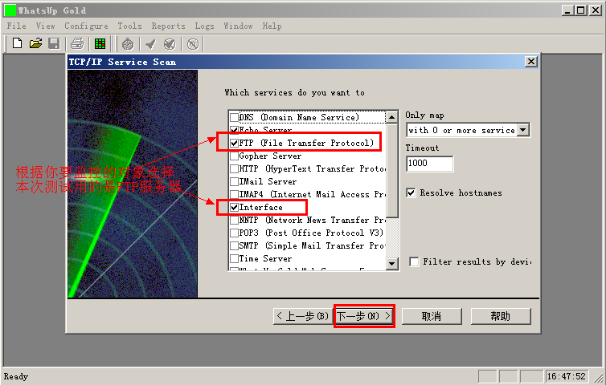This screenshot has width=606, height=385.
Task: Open the Configure menu
Action: pyautogui.click(x=86, y=26)
